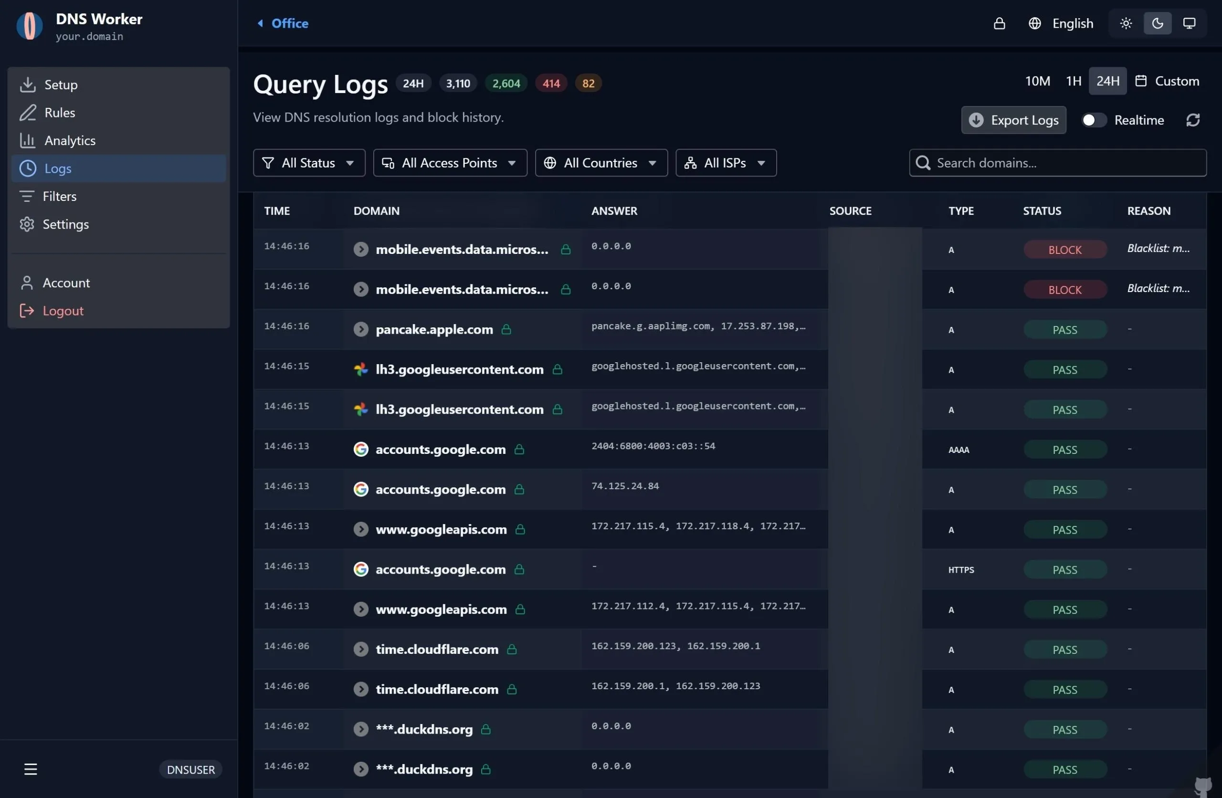Expand the pancake.apple.com row chevron
The image size is (1222, 798).
tap(361, 329)
